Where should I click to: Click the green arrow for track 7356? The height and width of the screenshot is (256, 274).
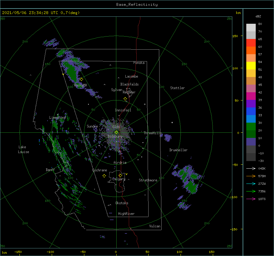coord(251,191)
